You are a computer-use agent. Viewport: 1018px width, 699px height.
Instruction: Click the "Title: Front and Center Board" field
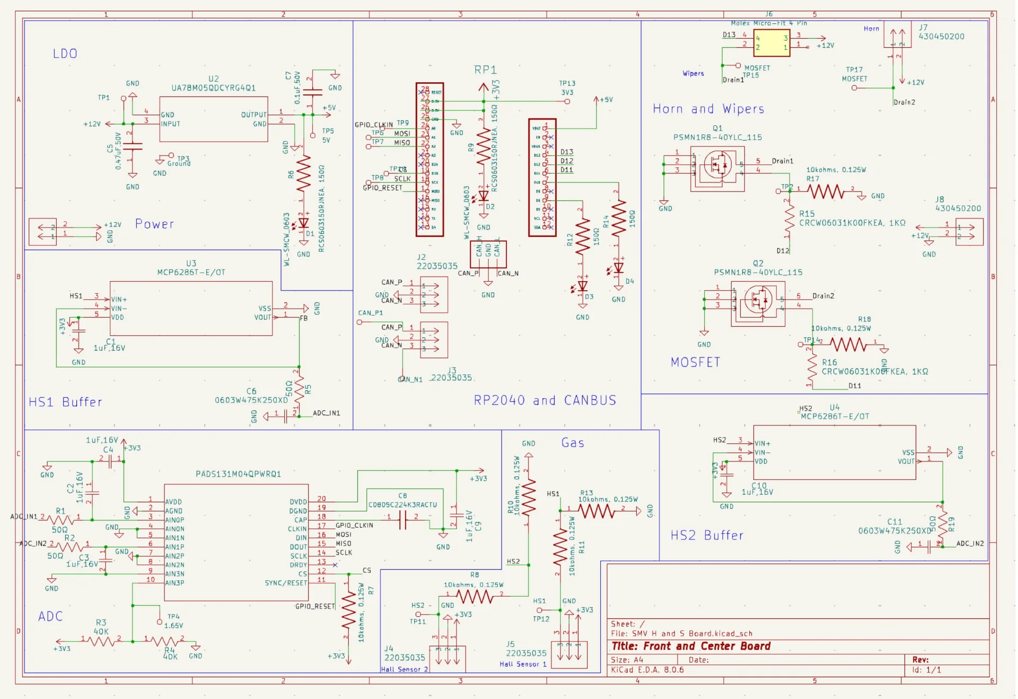coord(691,646)
